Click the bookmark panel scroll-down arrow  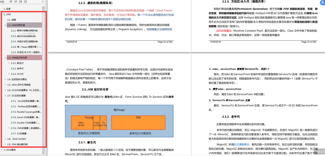(44, 152)
